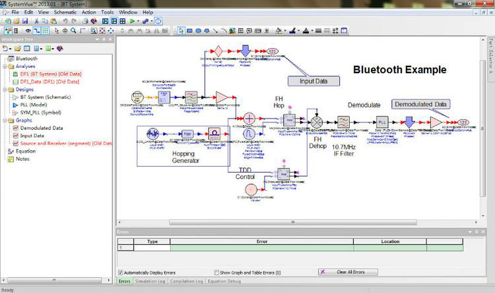The image size is (495, 293).
Task: Collapse the Analyses folder in the tree
Action: point(5,67)
